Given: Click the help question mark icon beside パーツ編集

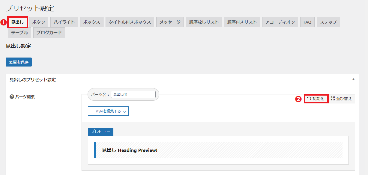Looking at the screenshot, I should pyautogui.click(x=12, y=97).
